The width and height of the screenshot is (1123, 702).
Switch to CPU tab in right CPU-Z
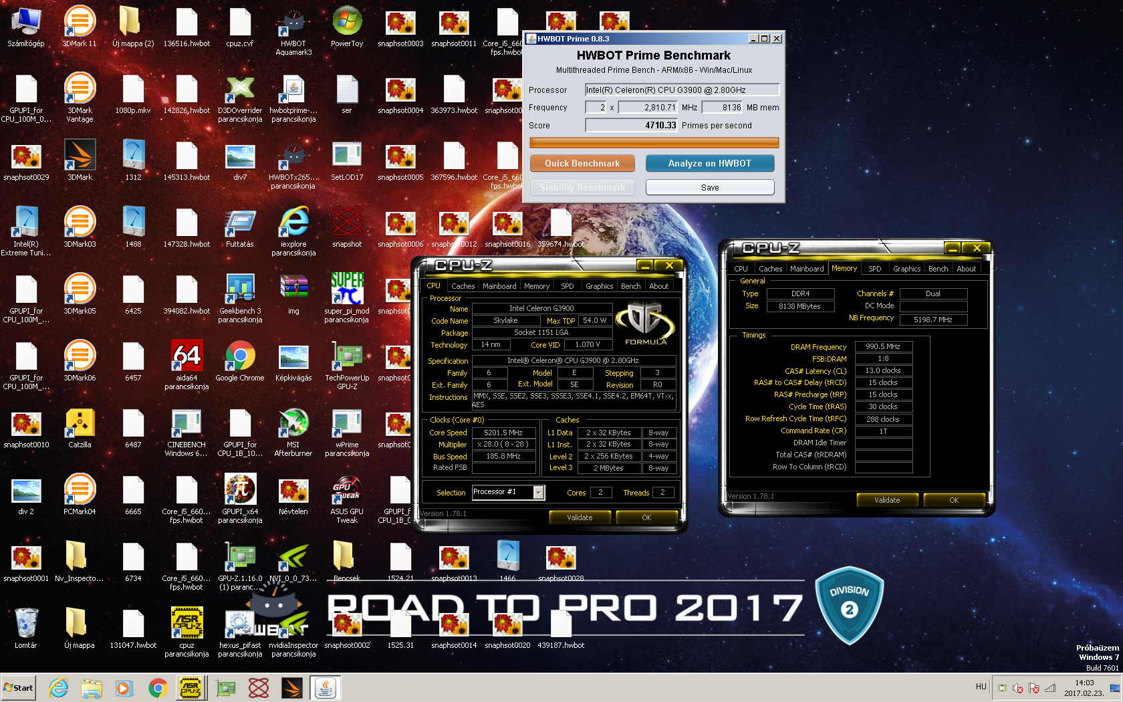(x=741, y=269)
